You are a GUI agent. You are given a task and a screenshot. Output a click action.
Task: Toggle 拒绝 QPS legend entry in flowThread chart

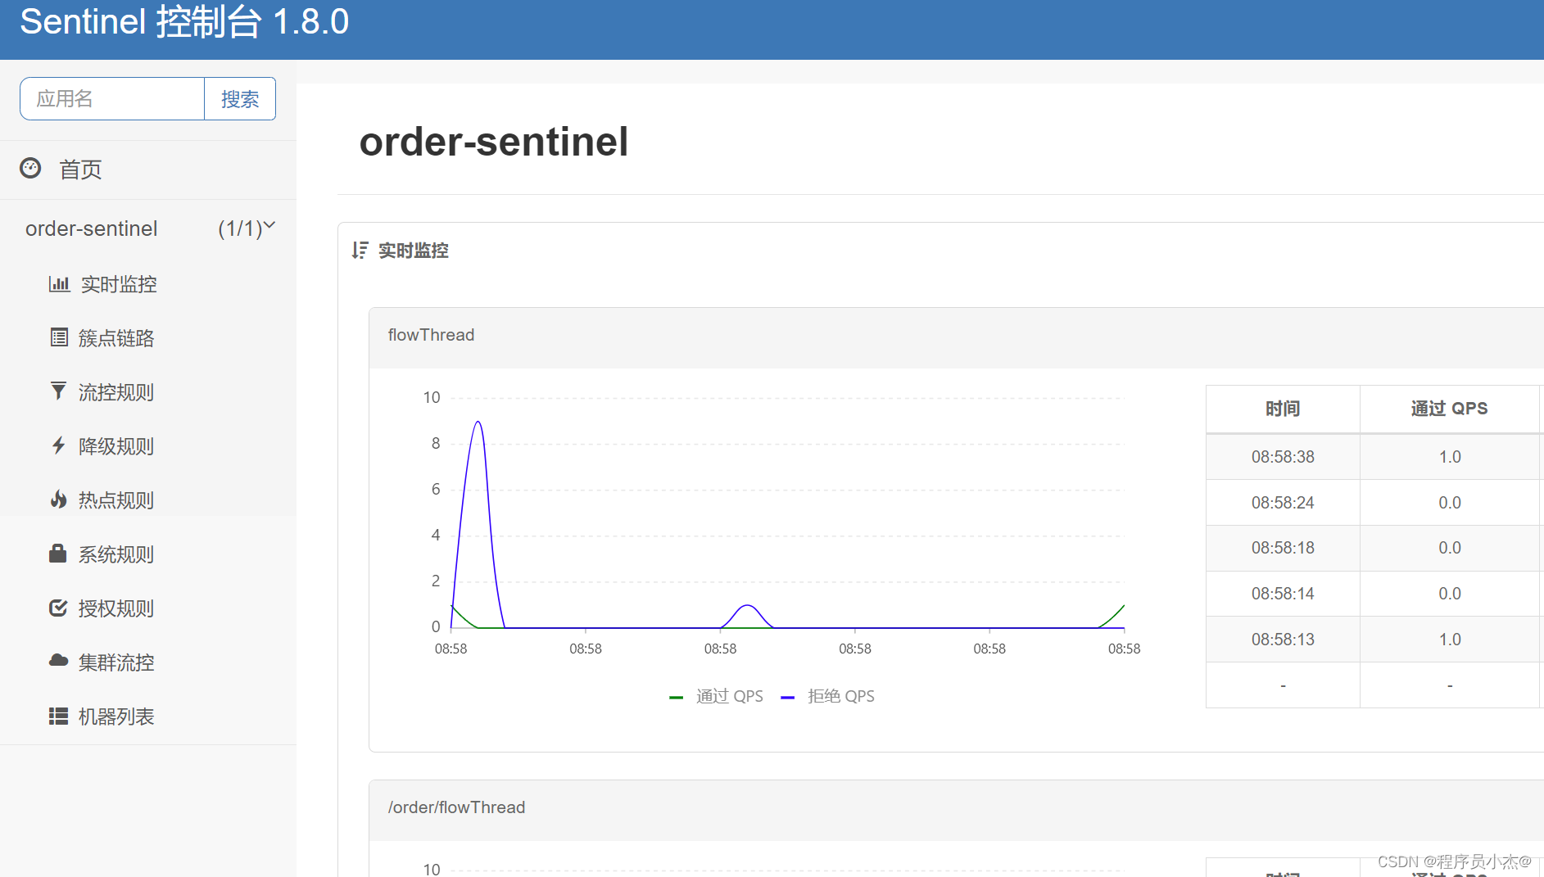(840, 696)
